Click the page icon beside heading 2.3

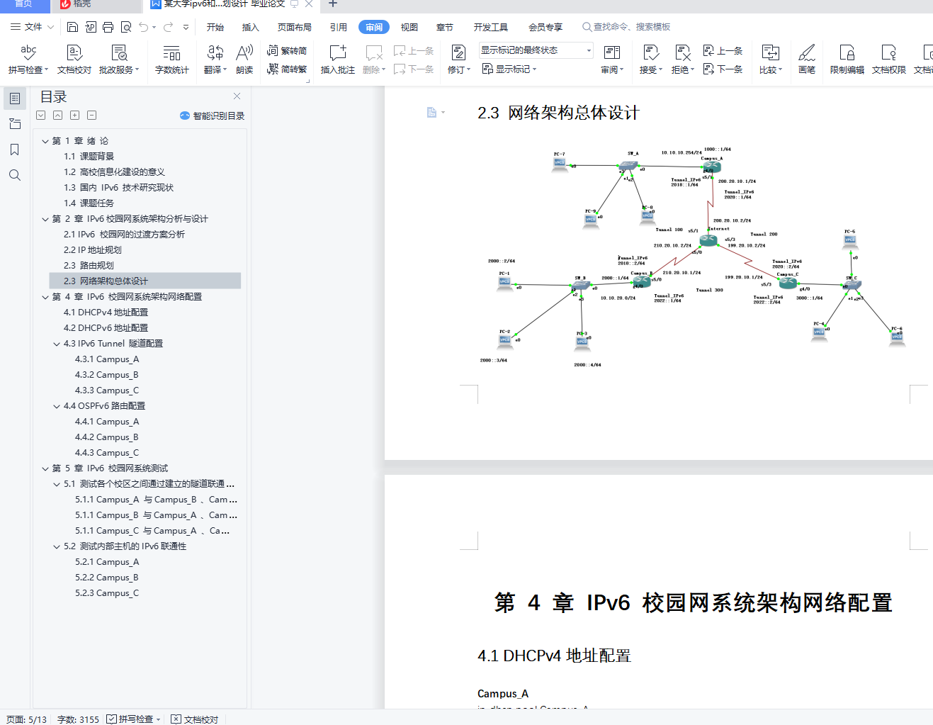point(432,112)
